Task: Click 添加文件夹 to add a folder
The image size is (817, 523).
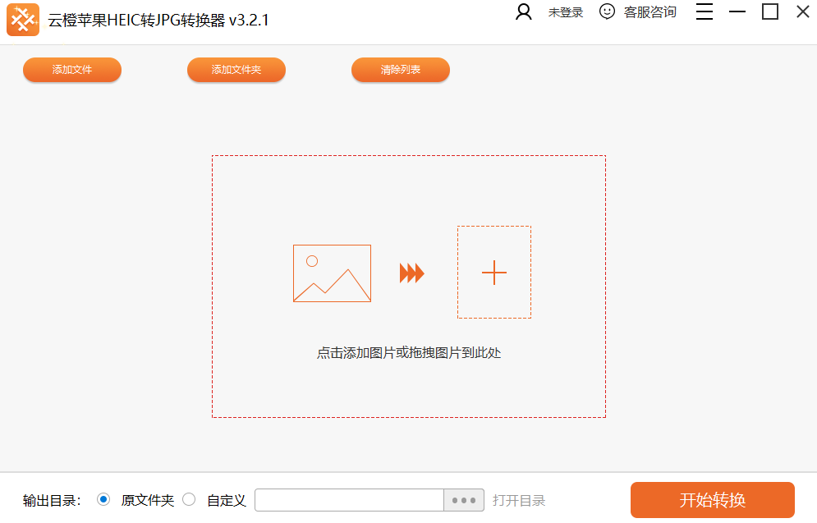Action: 236,70
